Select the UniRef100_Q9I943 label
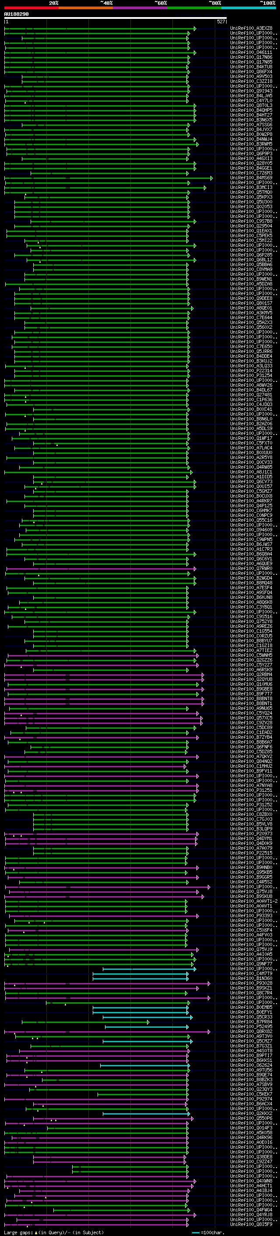The image size is (280, 1236). click(251, 91)
